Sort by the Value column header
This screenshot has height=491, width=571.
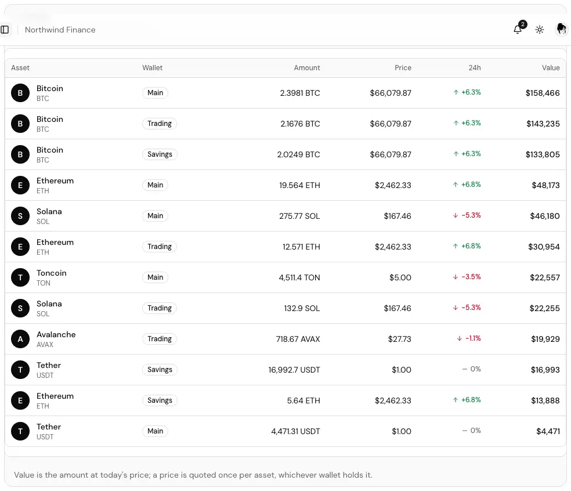551,68
